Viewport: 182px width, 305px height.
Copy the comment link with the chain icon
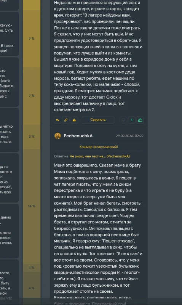click(66, 120)
